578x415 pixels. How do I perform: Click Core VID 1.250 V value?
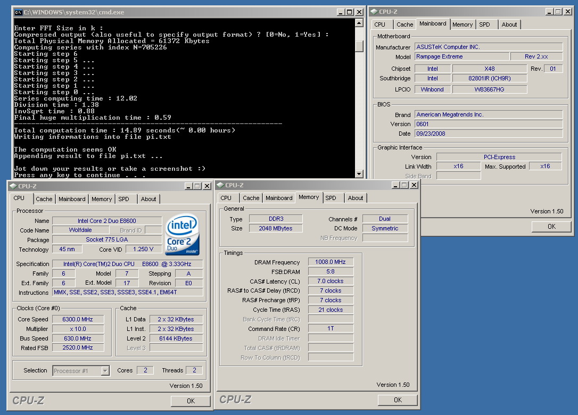tap(143, 249)
